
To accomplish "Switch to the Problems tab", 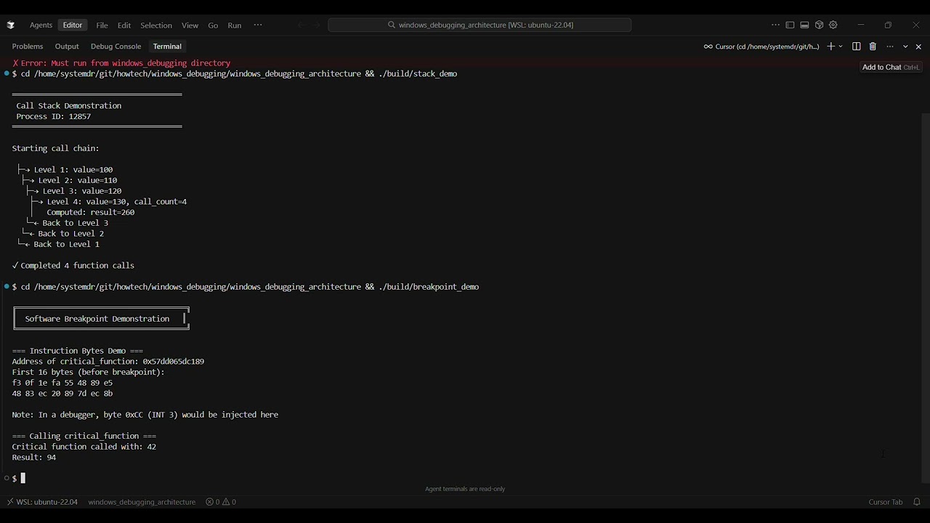I will [x=28, y=46].
